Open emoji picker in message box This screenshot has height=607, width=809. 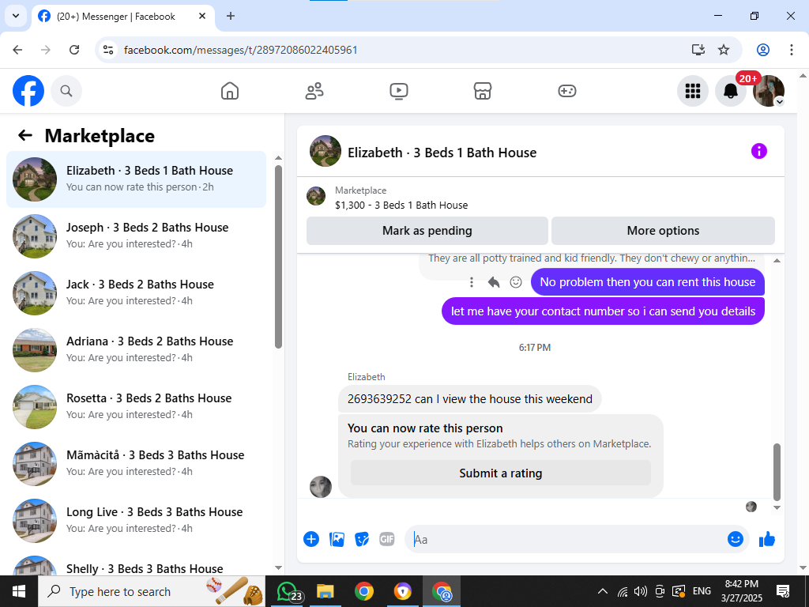736,539
